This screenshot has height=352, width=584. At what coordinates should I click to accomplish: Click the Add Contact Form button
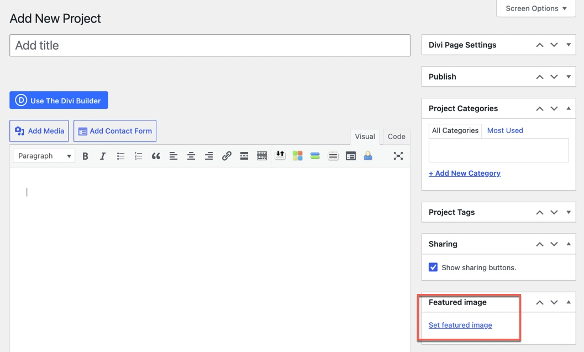pos(115,131)
